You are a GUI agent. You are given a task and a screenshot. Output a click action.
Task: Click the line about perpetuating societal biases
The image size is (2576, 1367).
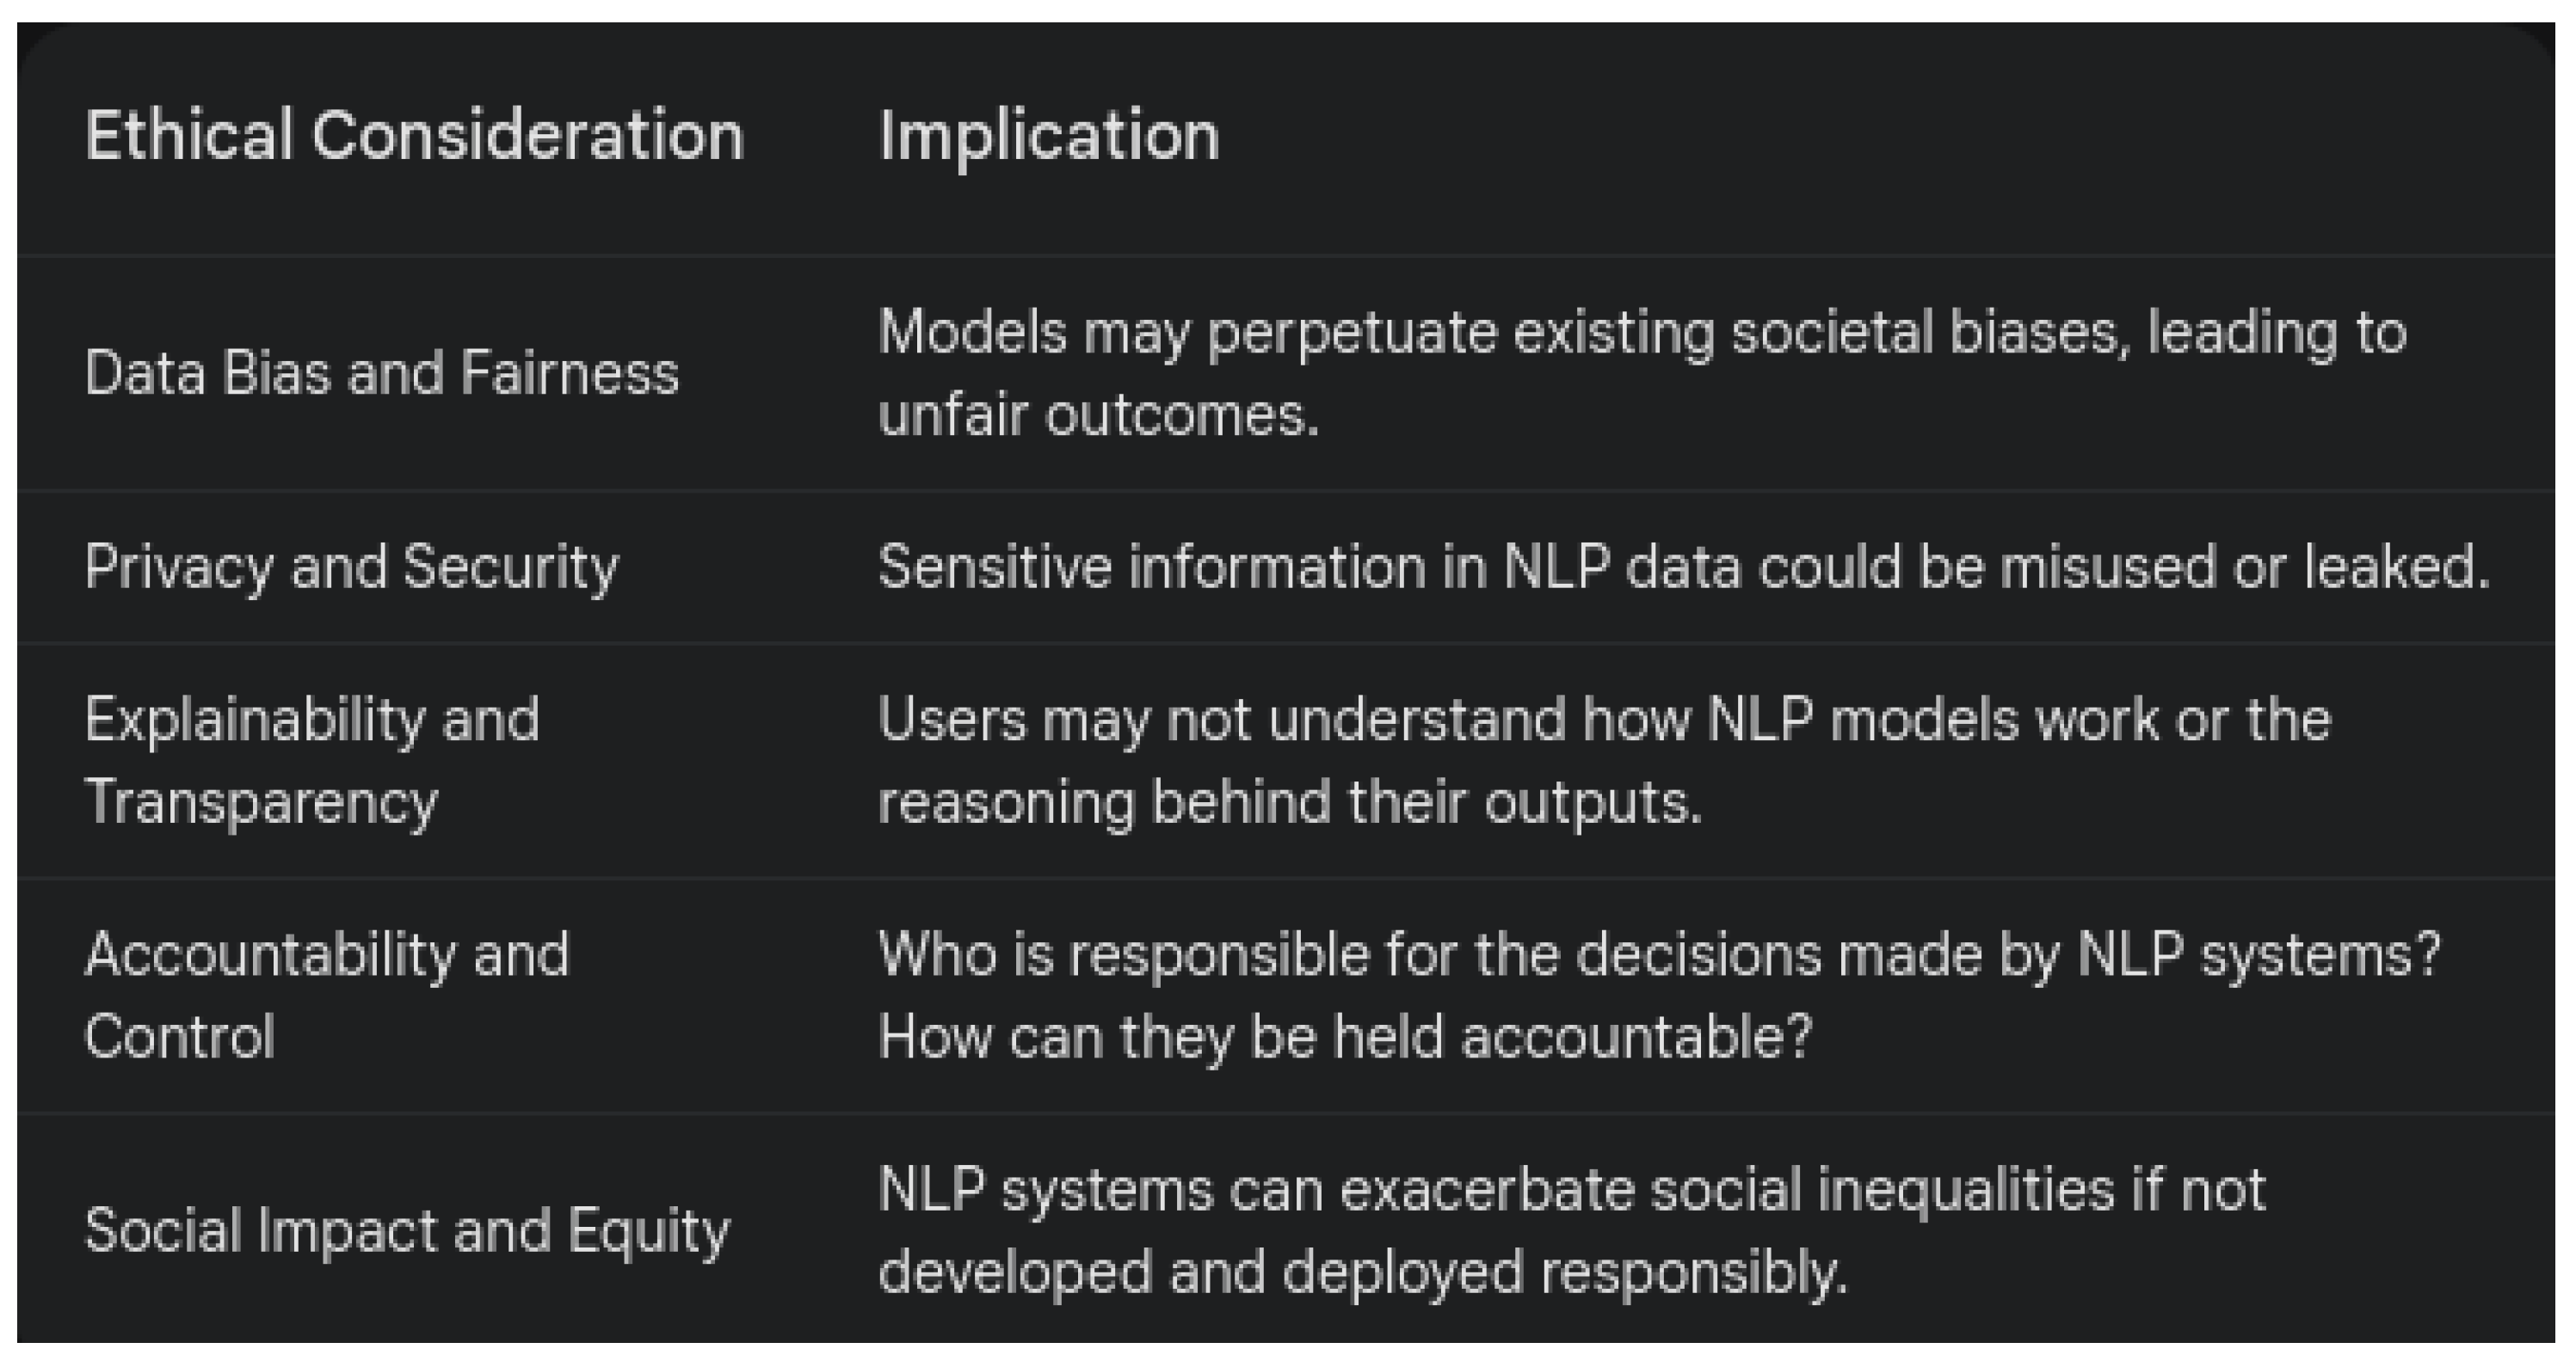tap(1641, 333)
